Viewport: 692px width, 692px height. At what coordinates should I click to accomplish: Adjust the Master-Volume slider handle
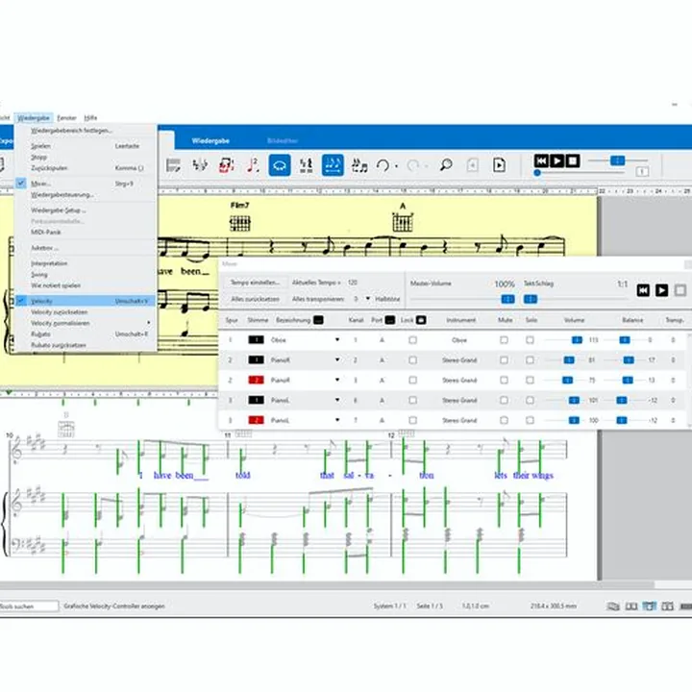point(508,299)
